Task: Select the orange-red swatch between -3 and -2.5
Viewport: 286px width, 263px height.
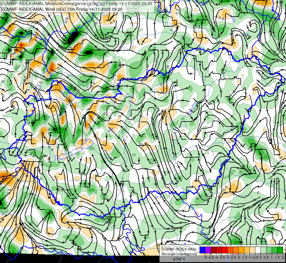Action: (230, 250)
